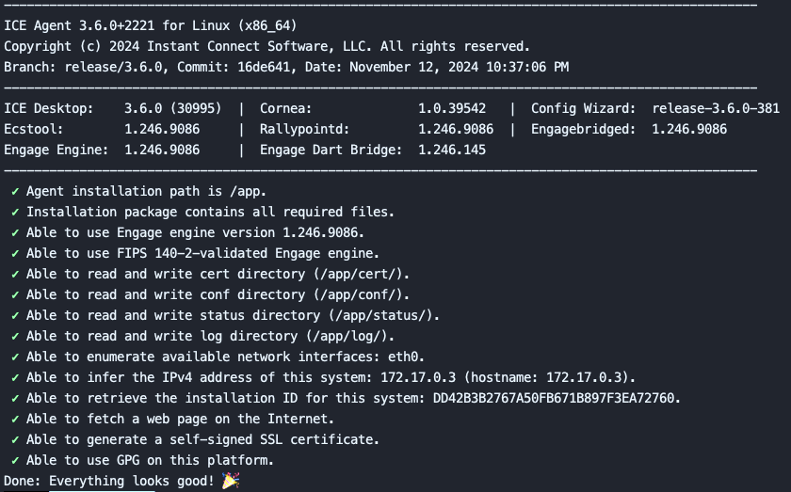Click "Able to fetch a web page" line
The image size is (791, 492).
[x=180, y=419]
